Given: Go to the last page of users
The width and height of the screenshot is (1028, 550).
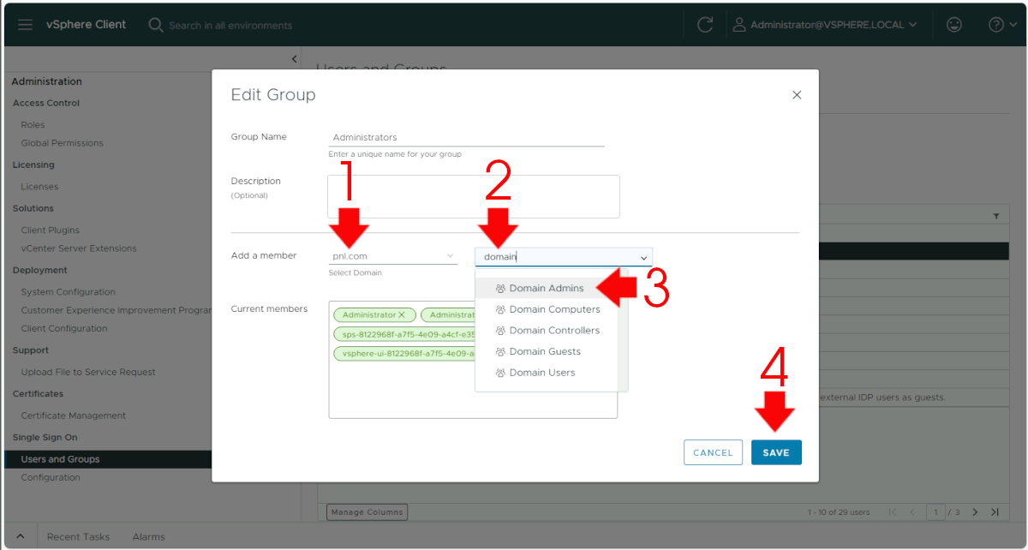Looking at the screenshot, I should point(995,512).
